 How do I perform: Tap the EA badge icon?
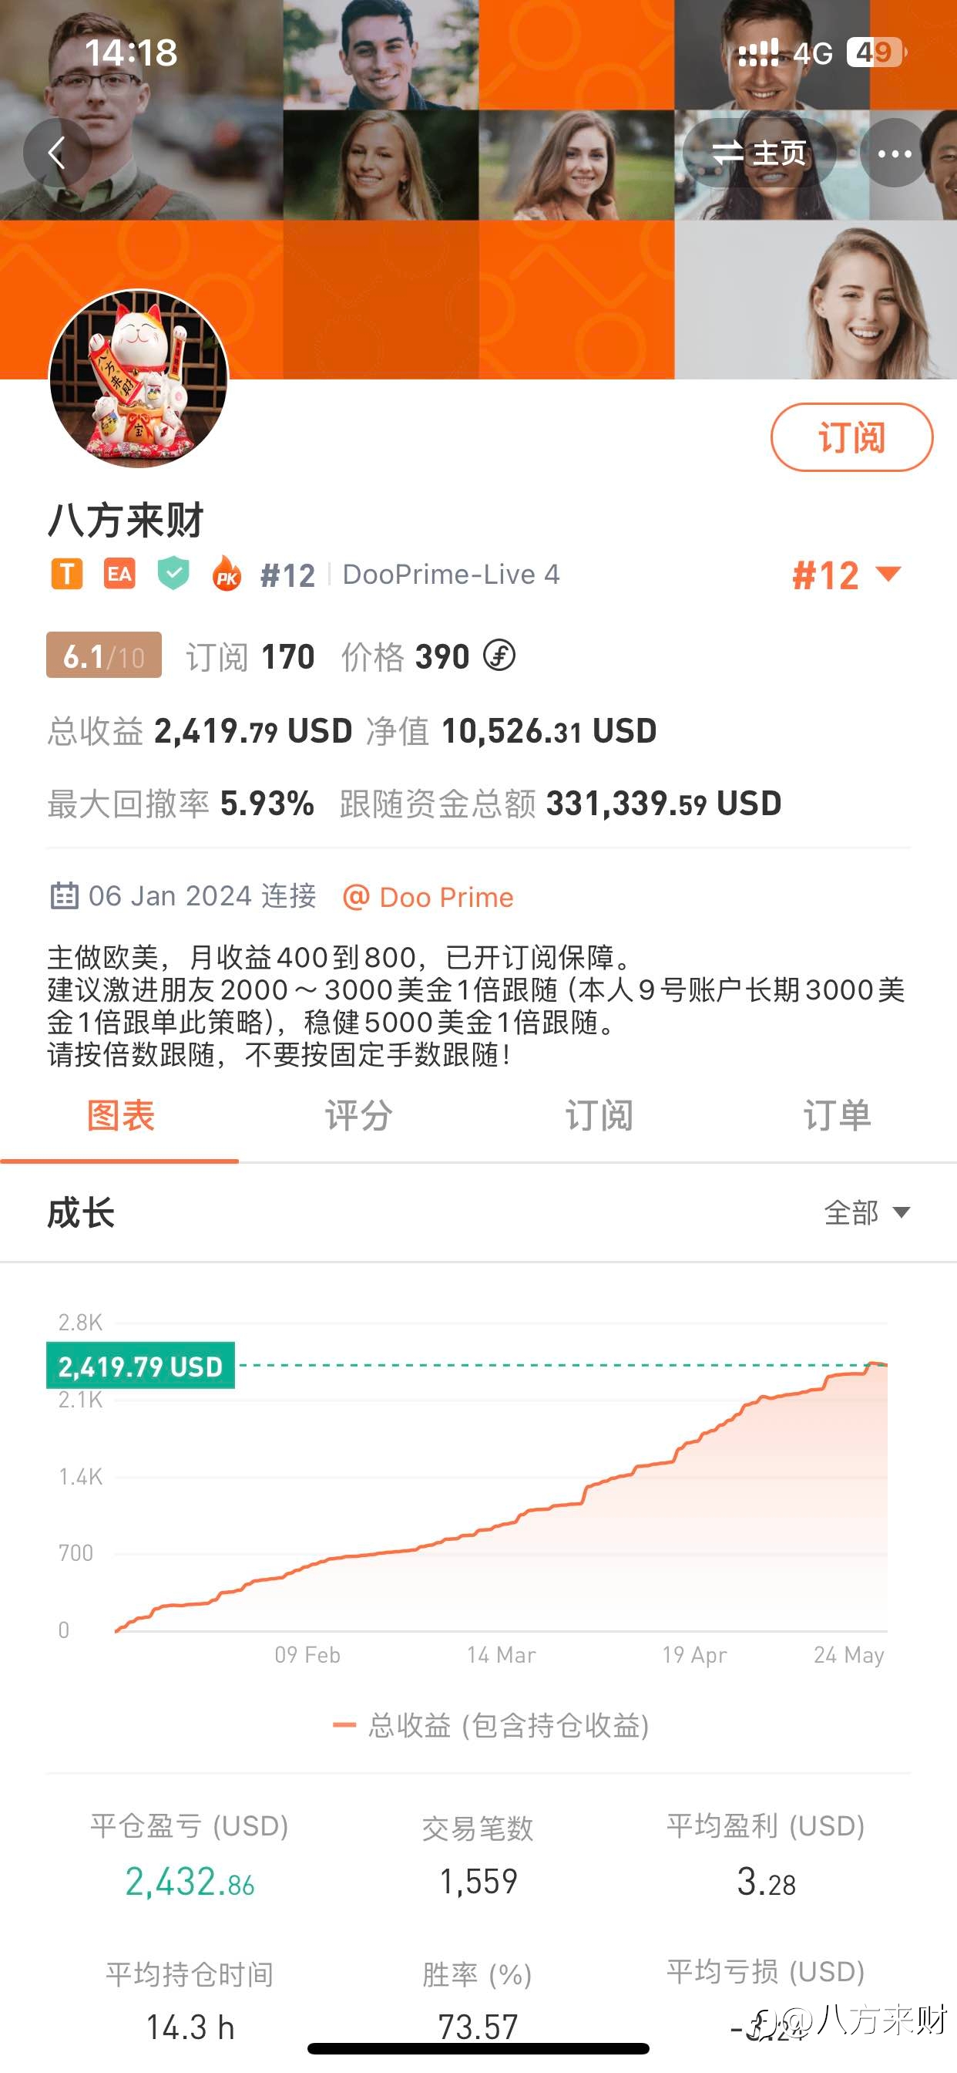(x=120, y=575)
